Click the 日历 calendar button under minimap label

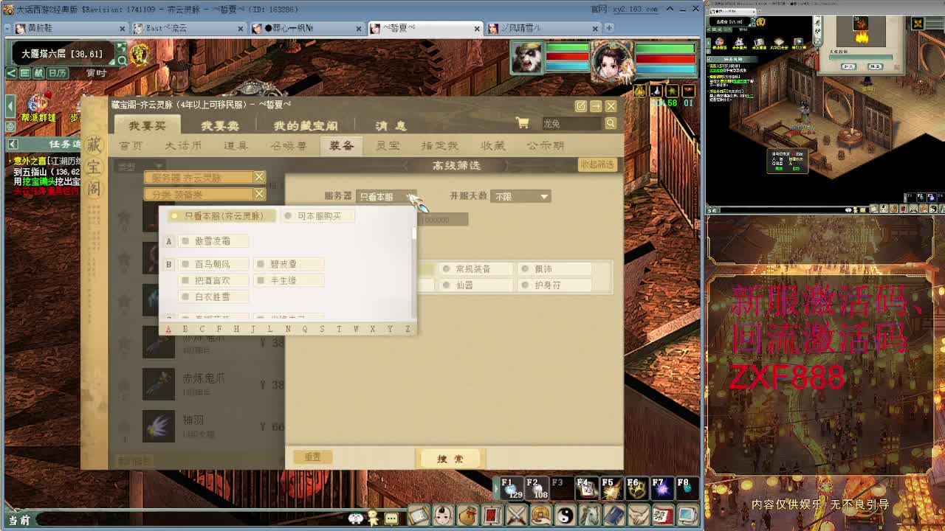click(x=56, y=73)
